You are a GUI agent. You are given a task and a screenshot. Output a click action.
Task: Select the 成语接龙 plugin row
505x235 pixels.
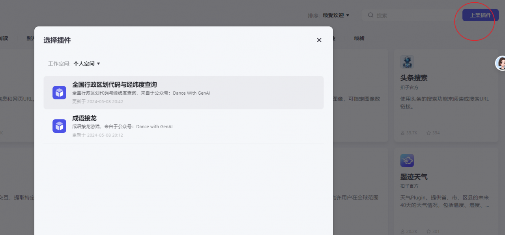[x=183, y=126]
